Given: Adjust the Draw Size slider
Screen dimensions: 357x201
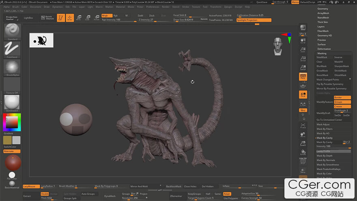Looking at the screenshot, I should (x=186, y=20).
